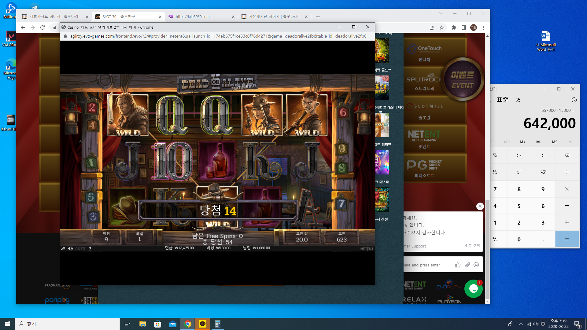Viewport: 587px width, 330px height.
Task: Open the game help question mark
Action: point(90,248)
